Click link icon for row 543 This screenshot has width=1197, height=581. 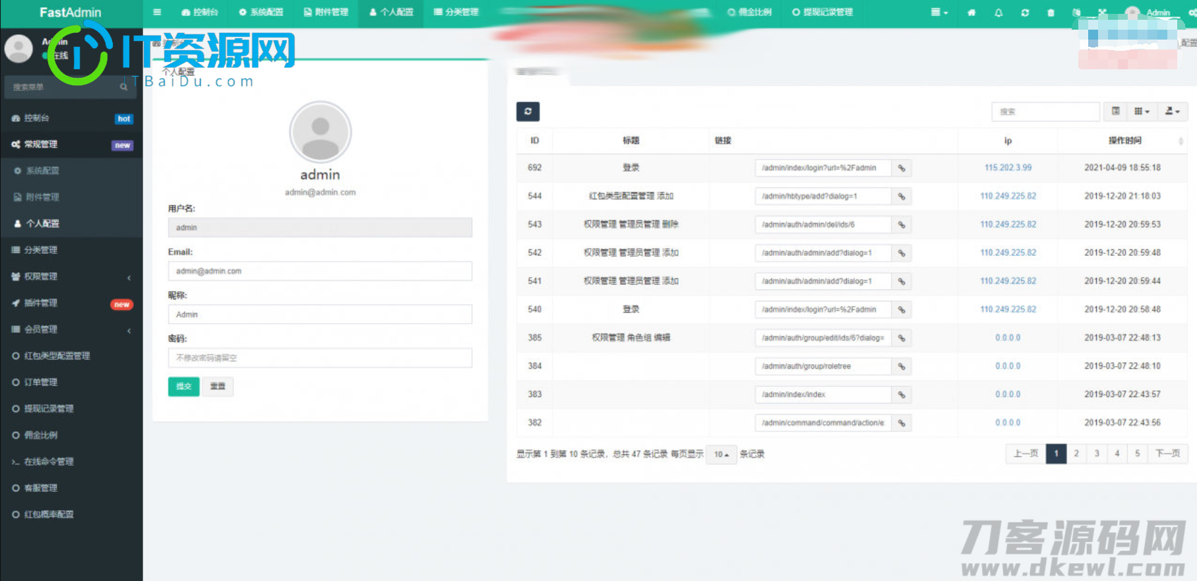[x=902, y=225]
